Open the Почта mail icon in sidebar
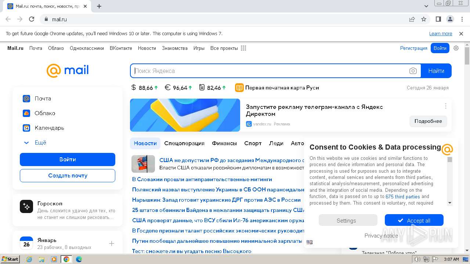The height and width of the screenshot is (264, 470). (26, 99)
